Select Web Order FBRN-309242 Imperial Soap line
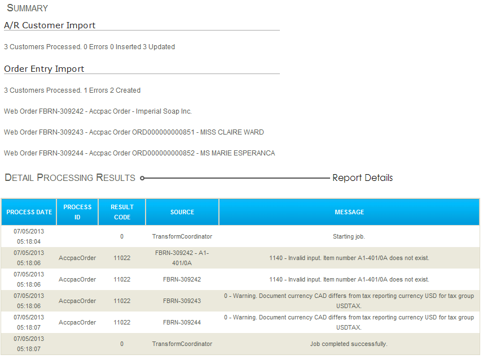Screen dimensions: 483x359 98,111
